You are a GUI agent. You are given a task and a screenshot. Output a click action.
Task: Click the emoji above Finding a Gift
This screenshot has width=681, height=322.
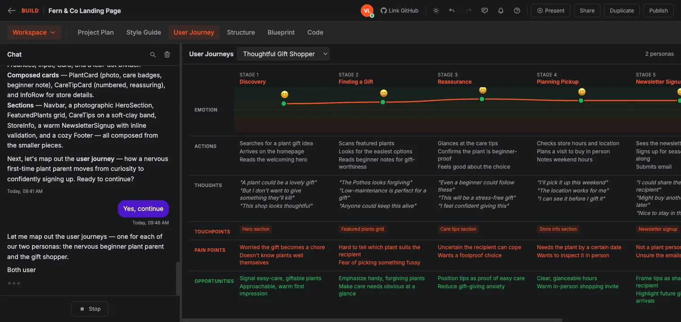click(384, 93)
